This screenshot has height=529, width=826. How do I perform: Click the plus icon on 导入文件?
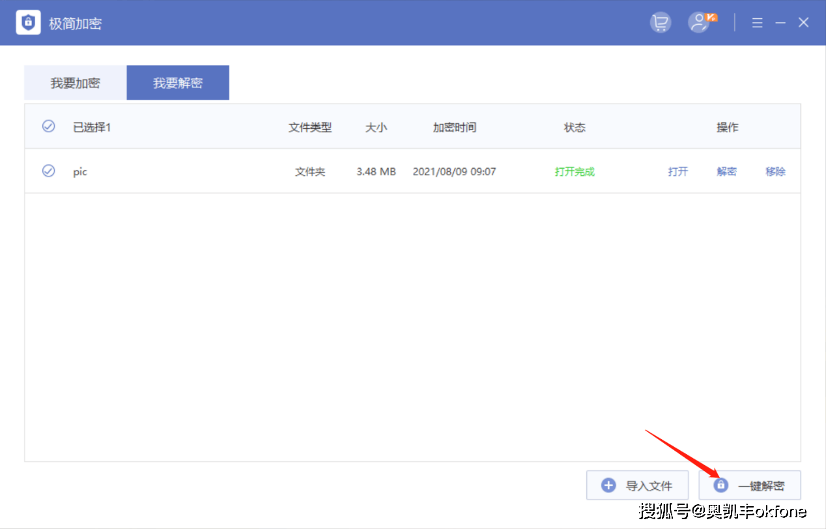coord(608,485)
